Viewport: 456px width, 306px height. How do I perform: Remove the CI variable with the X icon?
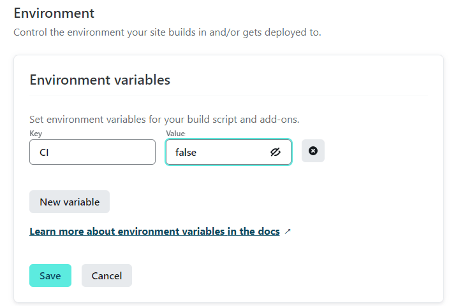[313, 151]
